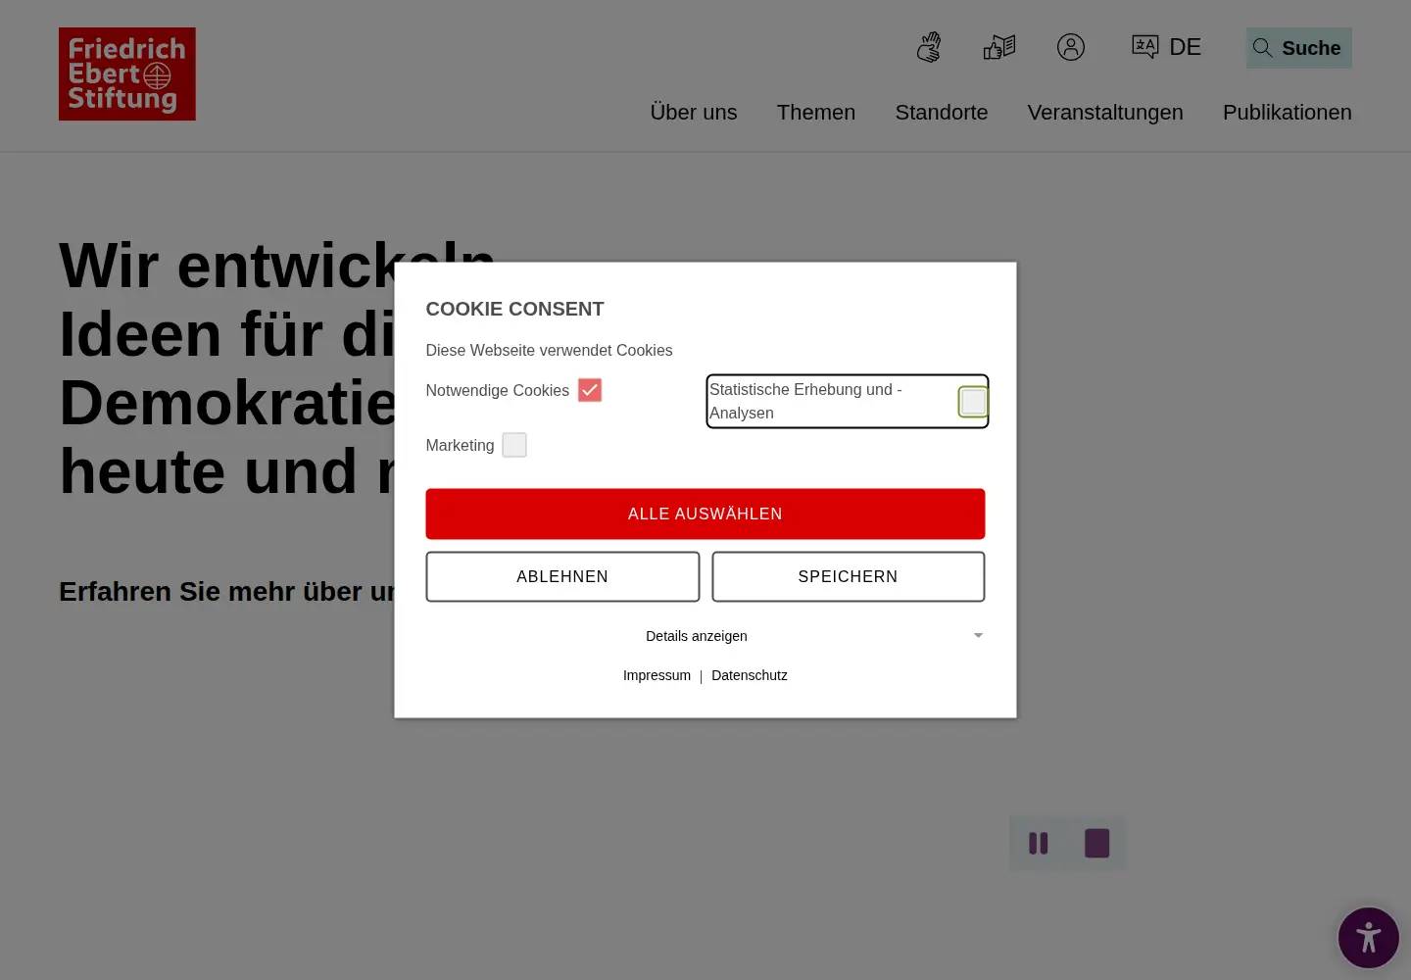The height and width of the screenshot is (980, 1411).
Task: Open the easy language icon
Action: [999, 47]
